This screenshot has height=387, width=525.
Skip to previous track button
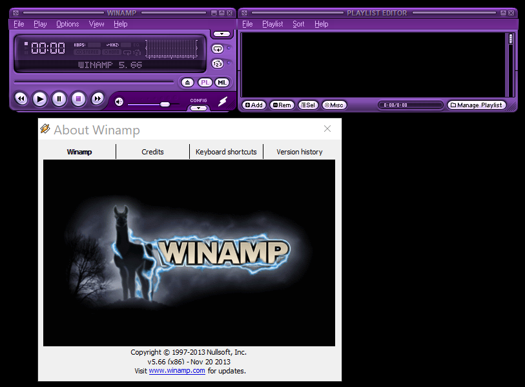[21, 99]
